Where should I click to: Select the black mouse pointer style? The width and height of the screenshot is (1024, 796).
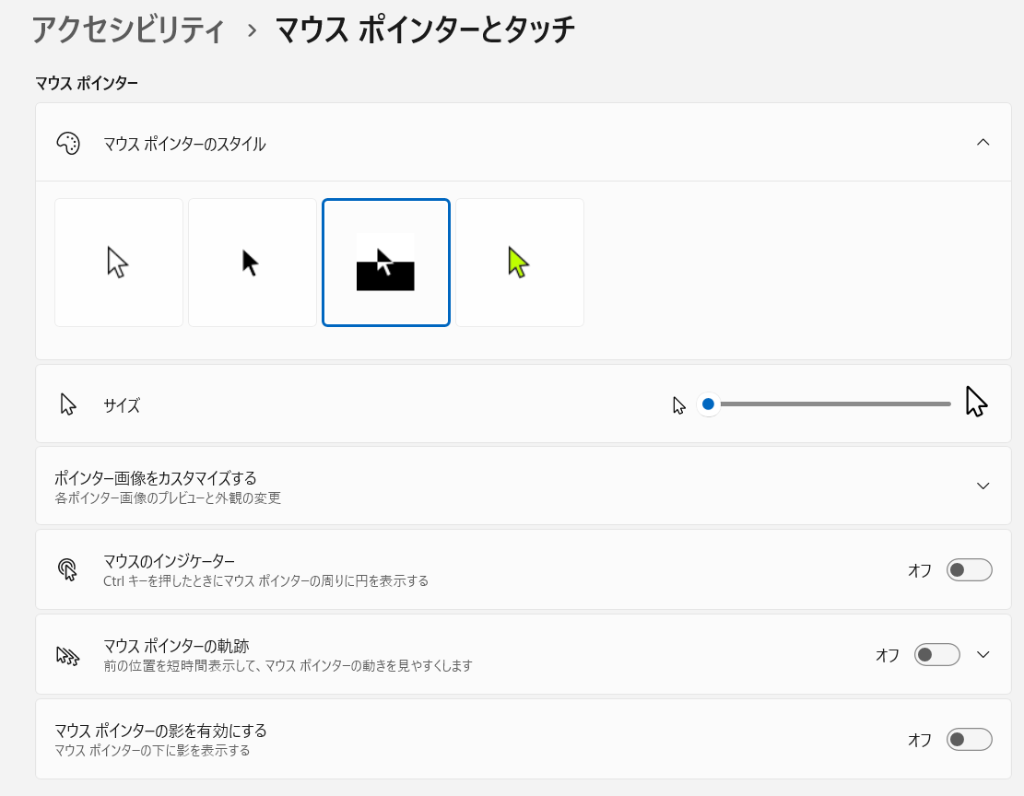(252, 263)
